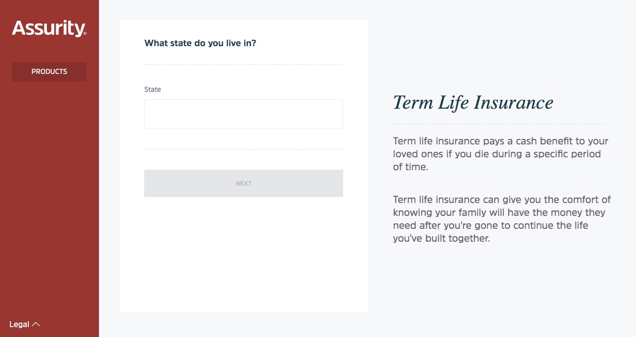
Task: Click dotted divider under Term Life Insurance title
Action: [501, 124]
